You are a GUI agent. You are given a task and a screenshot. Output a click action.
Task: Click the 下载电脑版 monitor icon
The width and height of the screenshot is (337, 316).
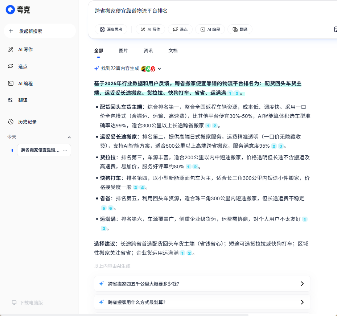(14, 303)
